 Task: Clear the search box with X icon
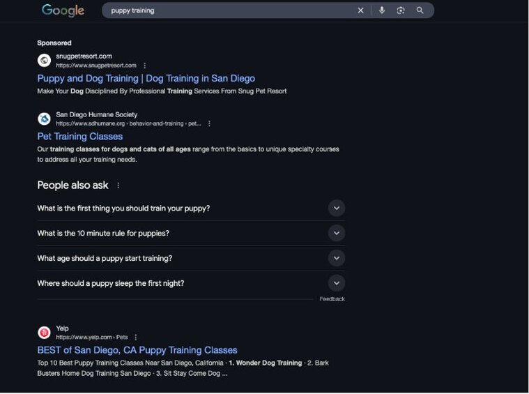pos(360,10)
